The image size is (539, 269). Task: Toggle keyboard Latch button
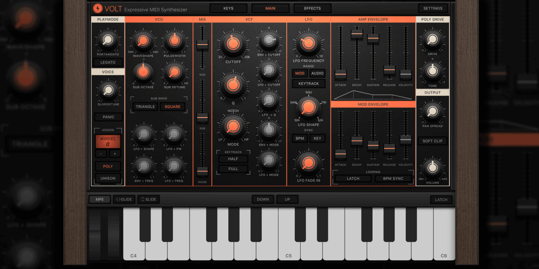pyautogui.click(x=441, y=199)
